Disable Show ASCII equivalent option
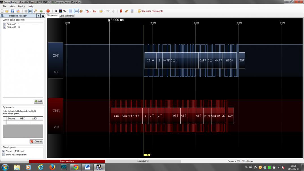The height and width of the screenshot is (171, 304). 4,155
